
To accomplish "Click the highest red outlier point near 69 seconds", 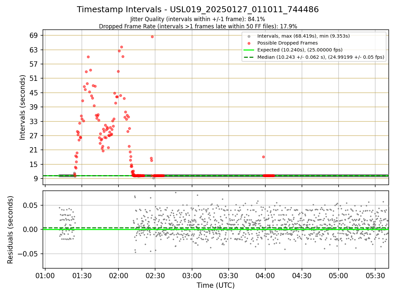I will tap(152, 37).
